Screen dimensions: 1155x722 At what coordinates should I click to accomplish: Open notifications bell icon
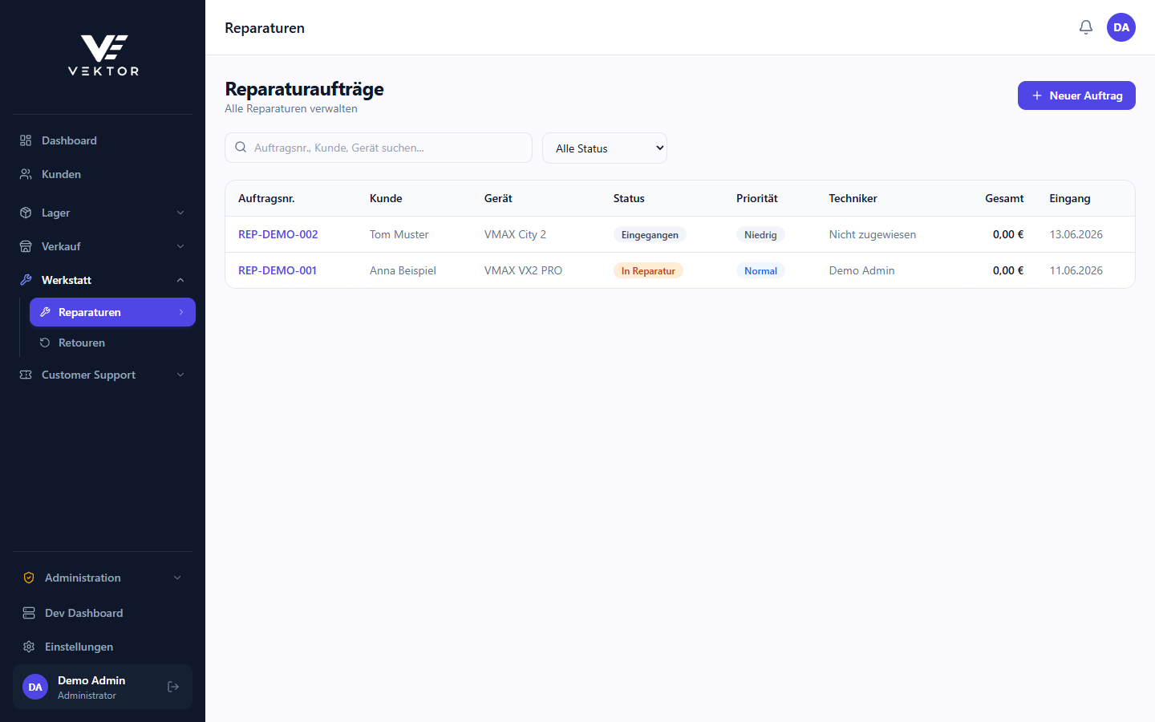tap(1086, 27)
